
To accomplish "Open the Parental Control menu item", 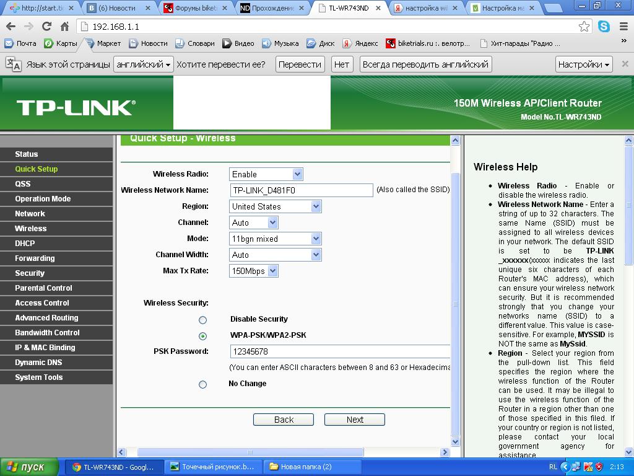I will point(43,288).
